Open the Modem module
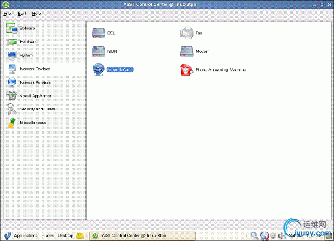 coord(195,52)
